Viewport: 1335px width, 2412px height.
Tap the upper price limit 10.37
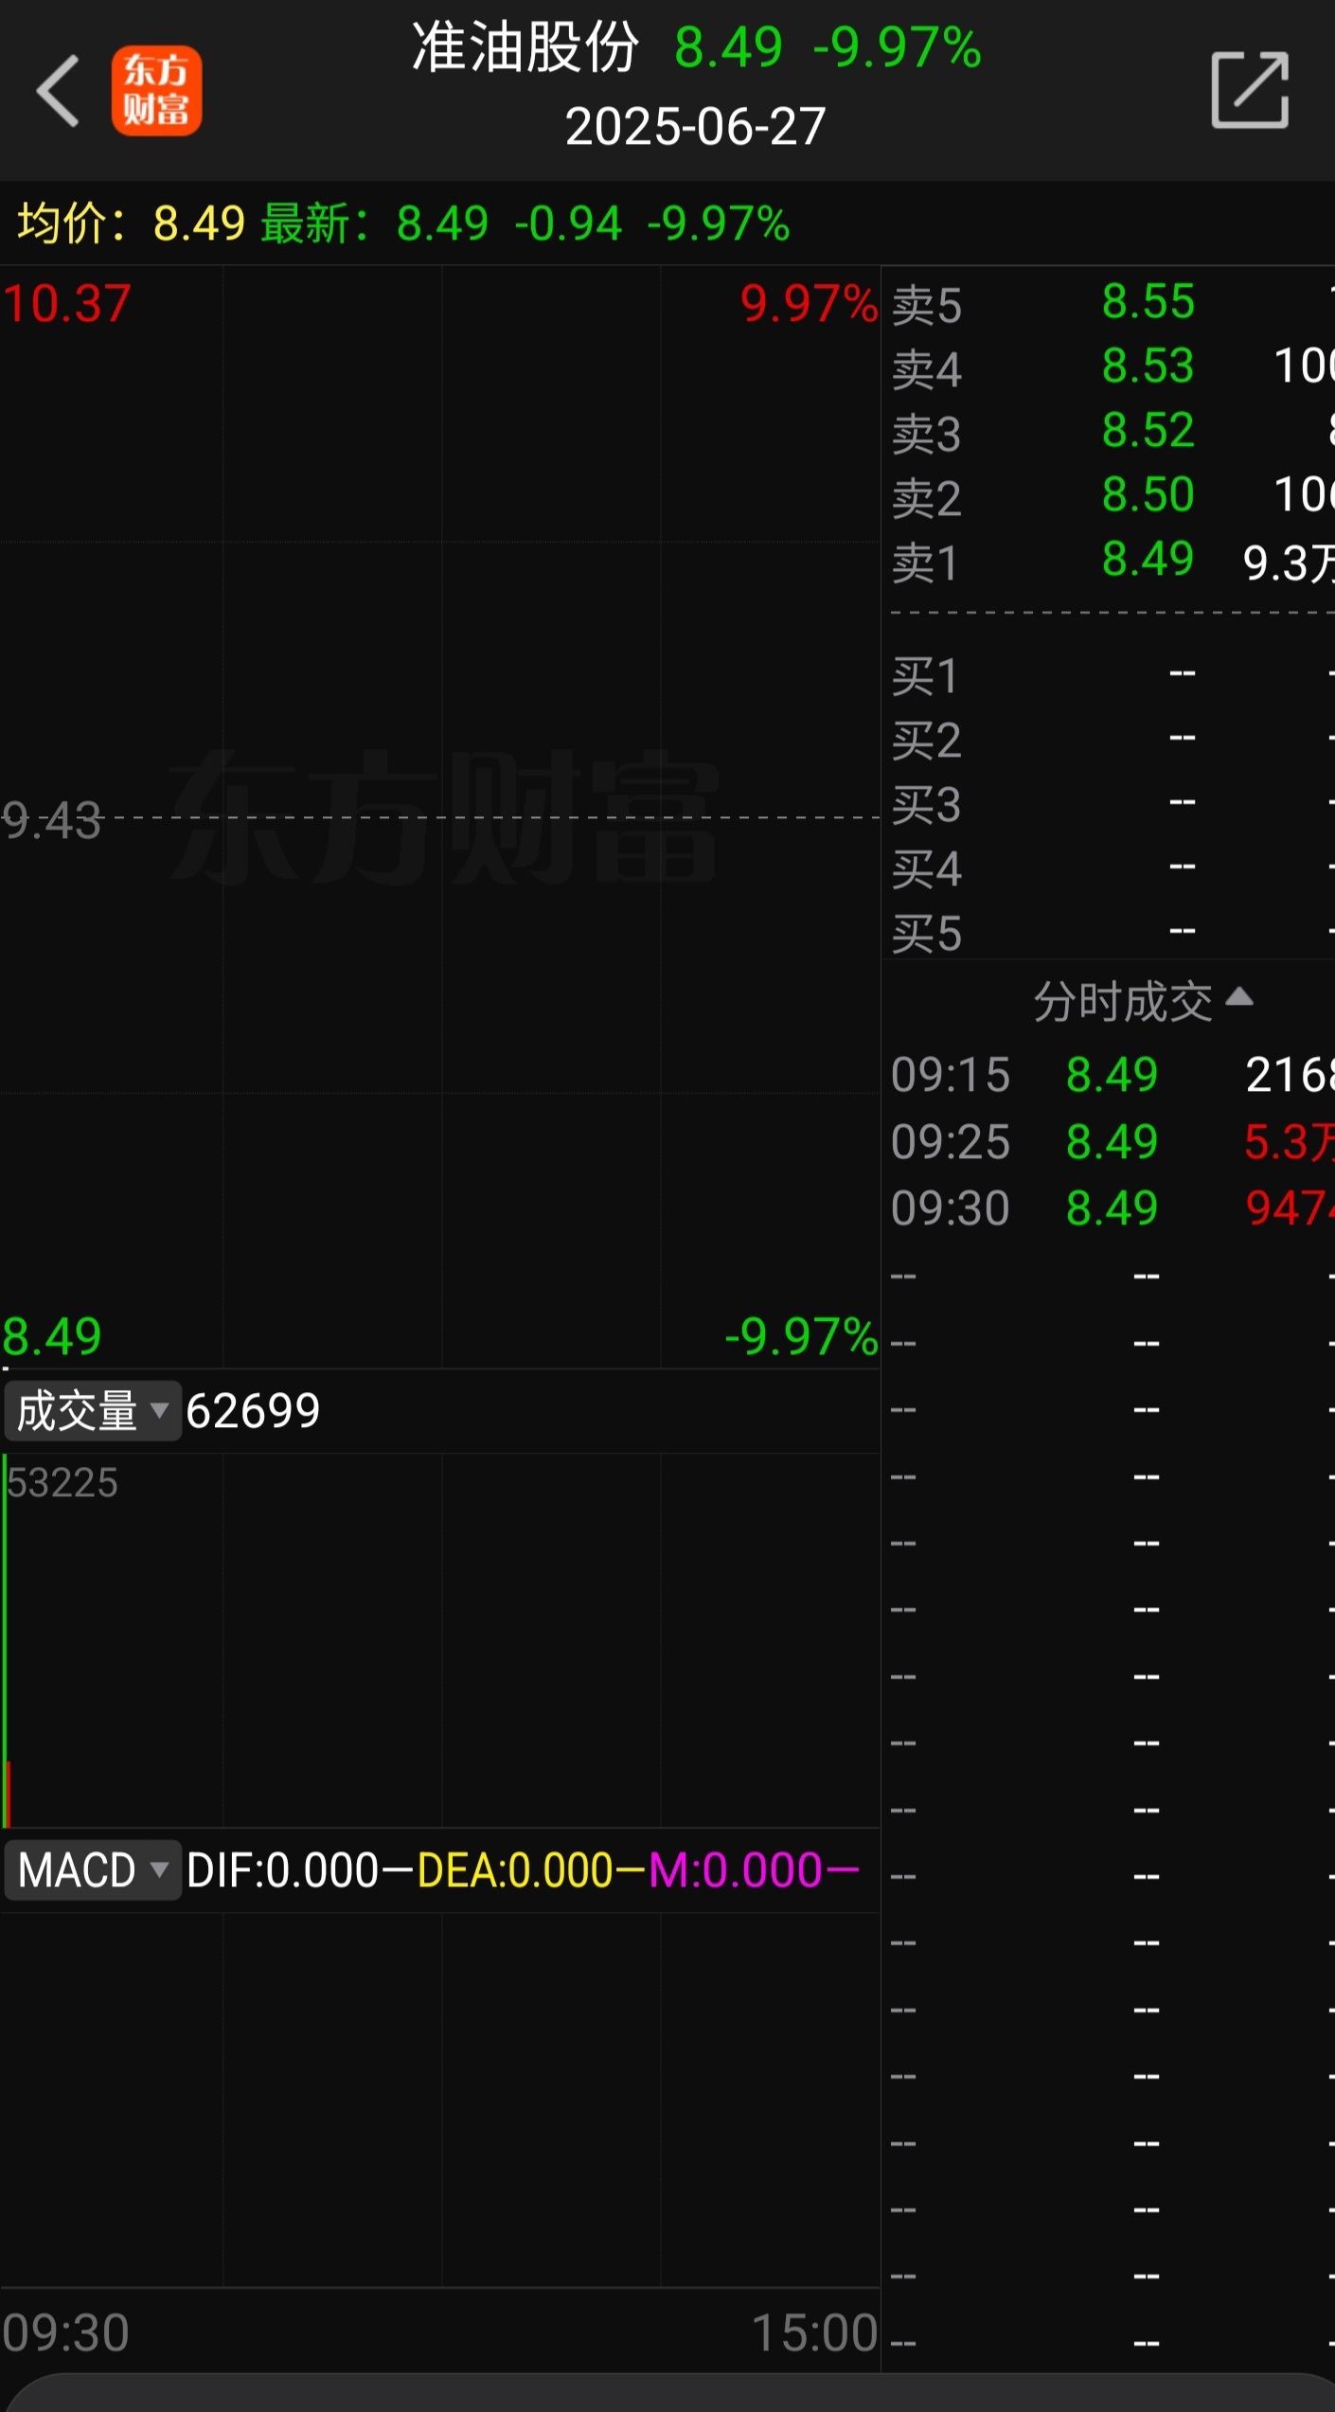point(66,304)
